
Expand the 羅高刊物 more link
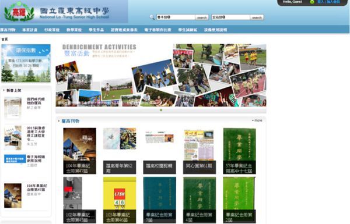pos(257,120)
